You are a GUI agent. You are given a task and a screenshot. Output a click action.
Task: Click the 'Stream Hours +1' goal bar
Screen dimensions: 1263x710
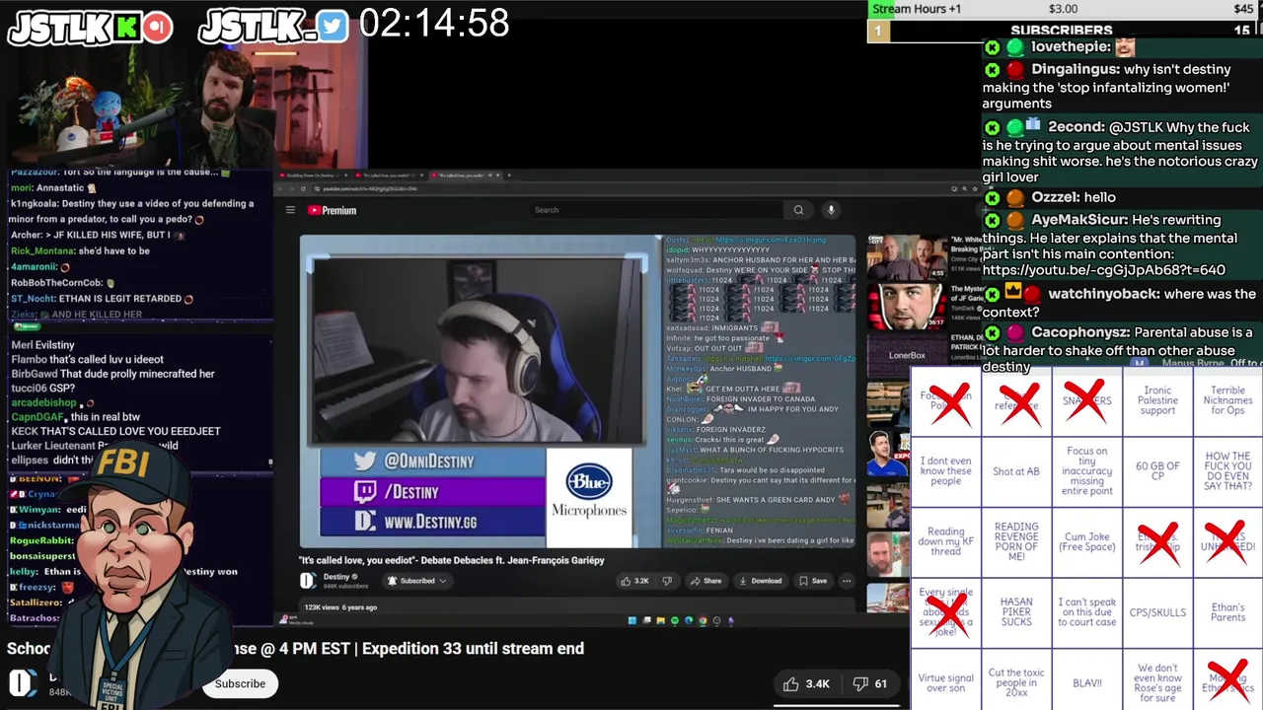(x=1065, y=9)
